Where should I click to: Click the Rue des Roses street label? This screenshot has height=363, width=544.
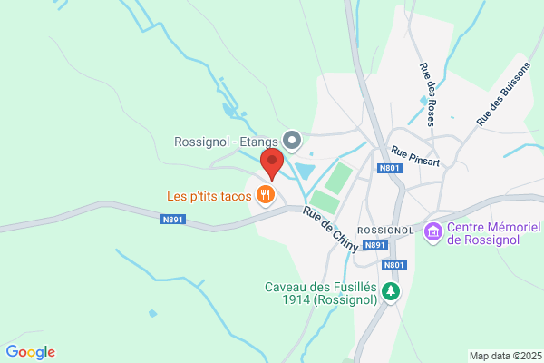click(x=427, y=94)
